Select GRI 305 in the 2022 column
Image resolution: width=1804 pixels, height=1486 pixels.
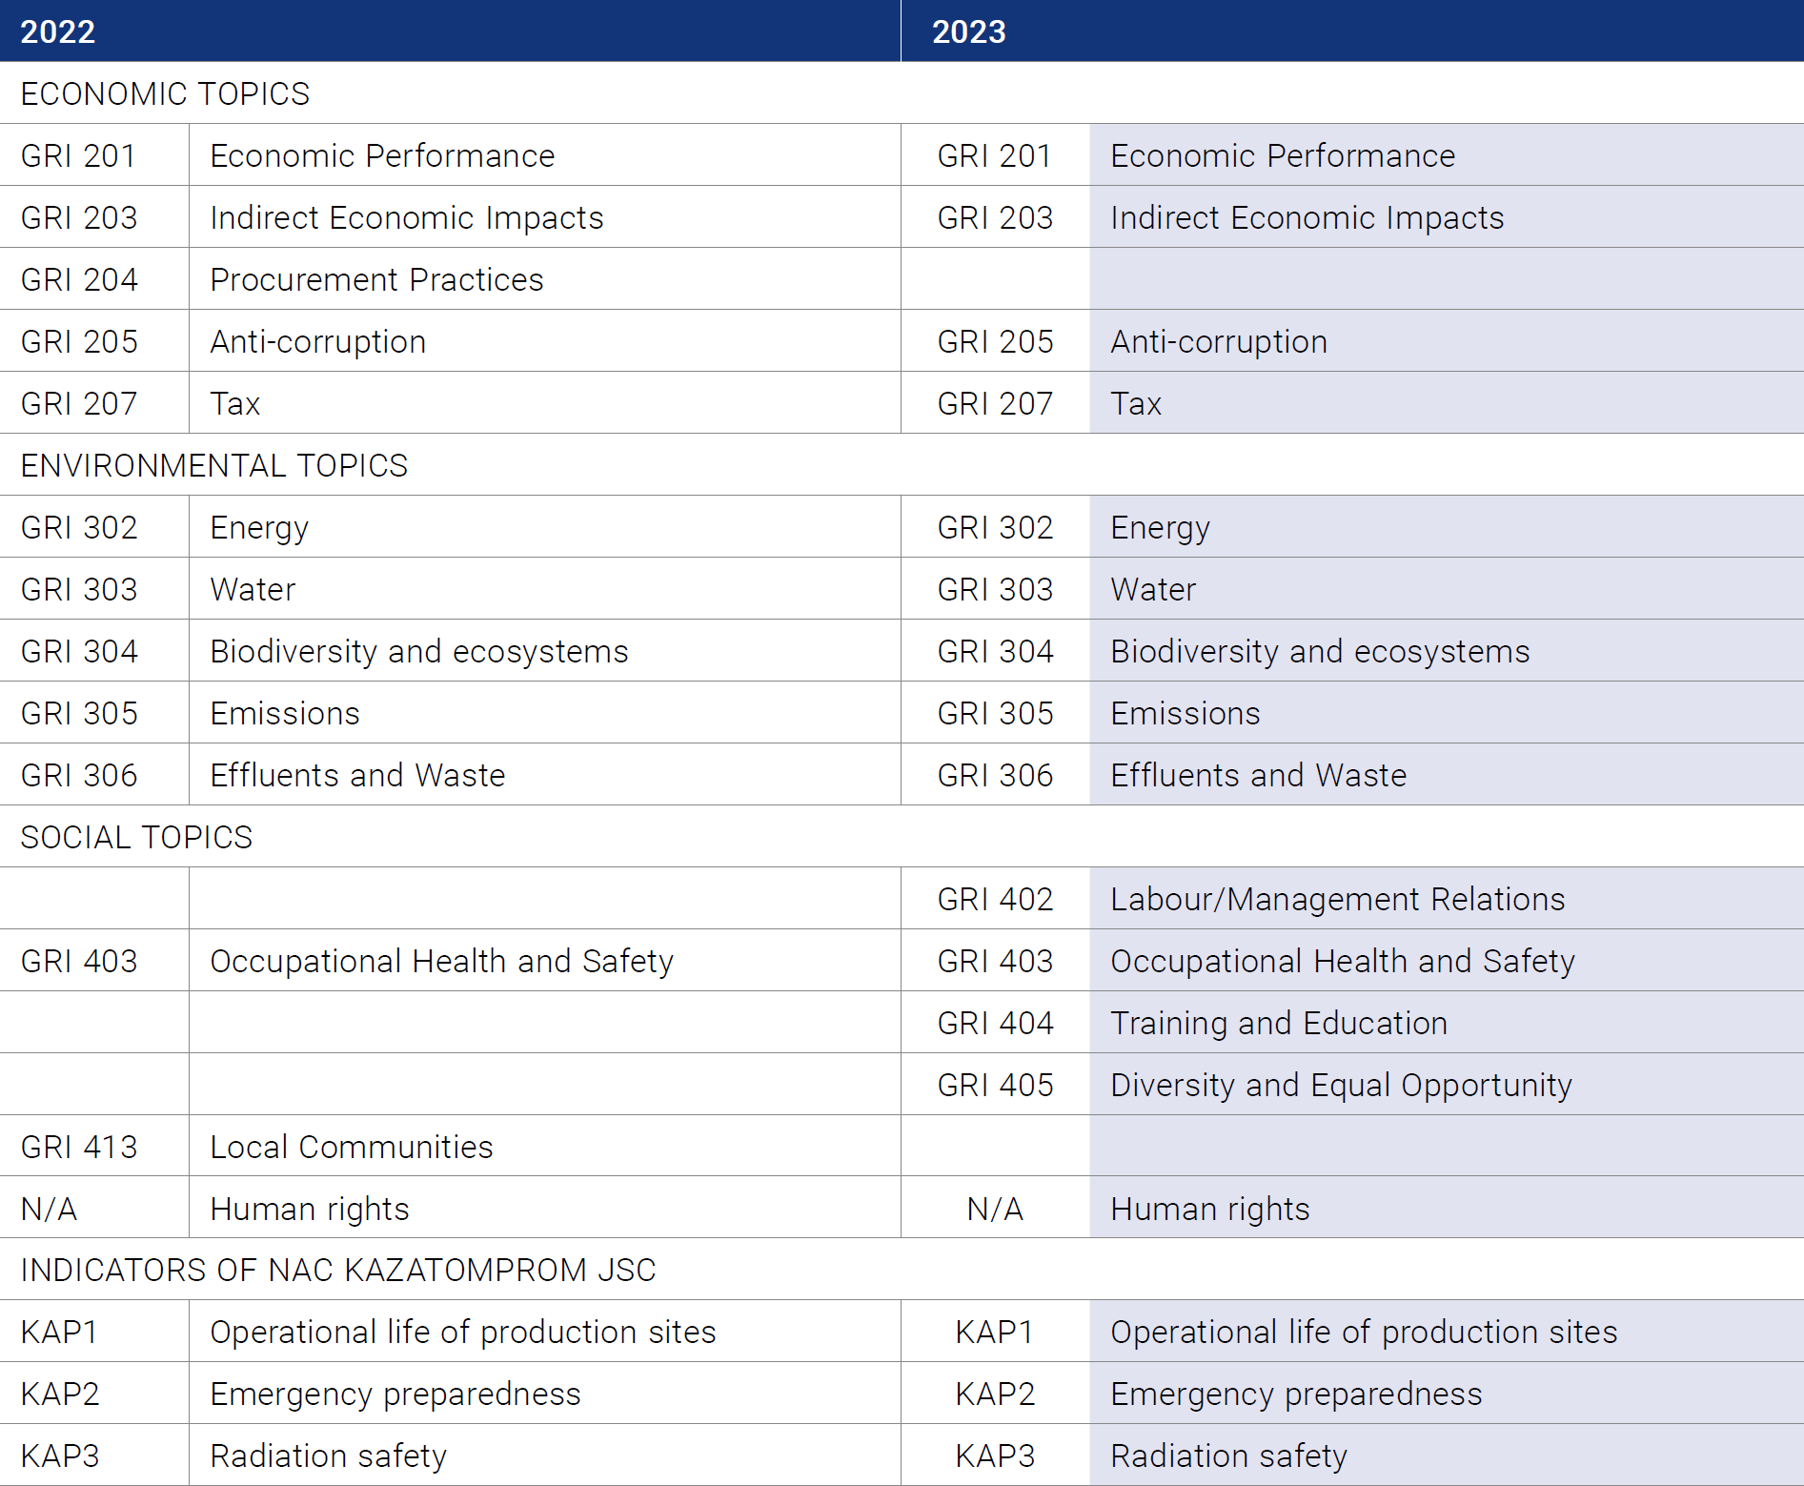(x=79, y=713)
